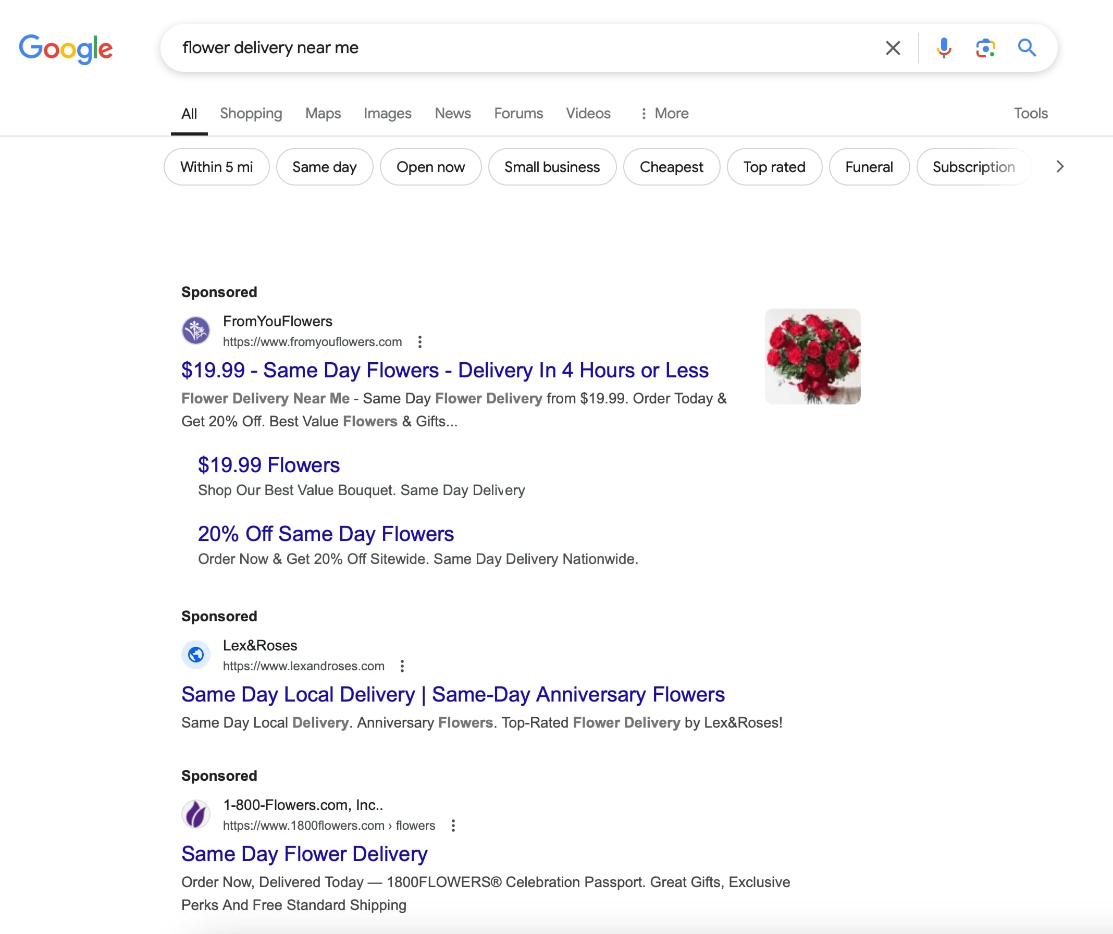Switch to the Videos tab
The width and height of the screenshot is (1113, 934).
click(x=588, y=114)
